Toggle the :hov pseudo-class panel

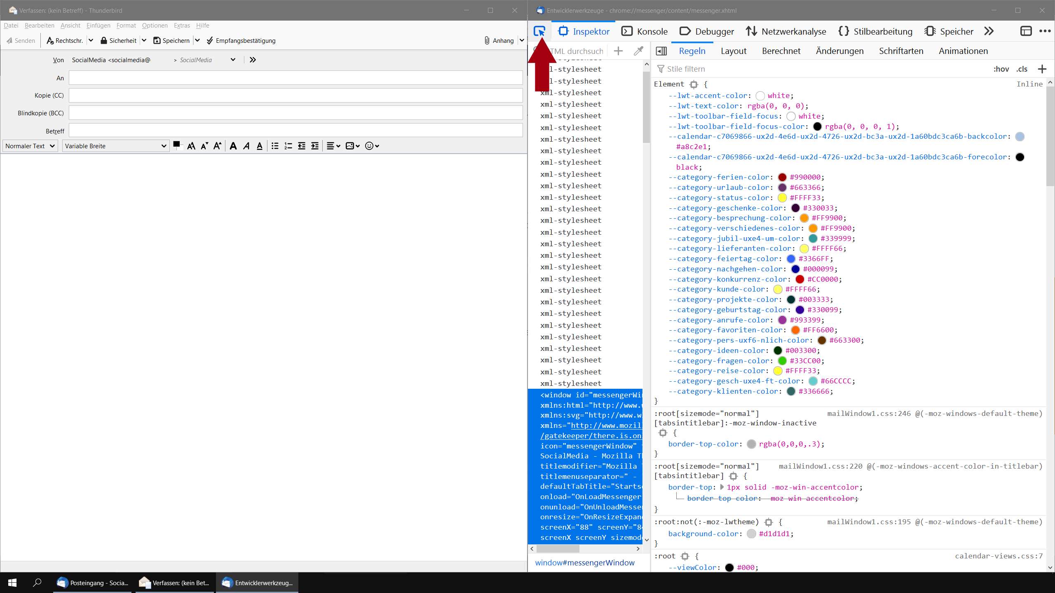click(x=1001, y=69)
